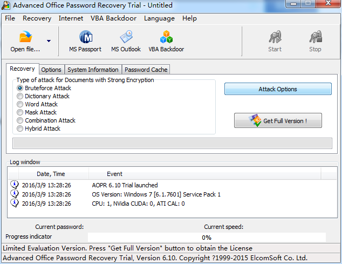Click the empty file path bar below attack types
Viewport: 342px width, 264px height.
(172, 144)
